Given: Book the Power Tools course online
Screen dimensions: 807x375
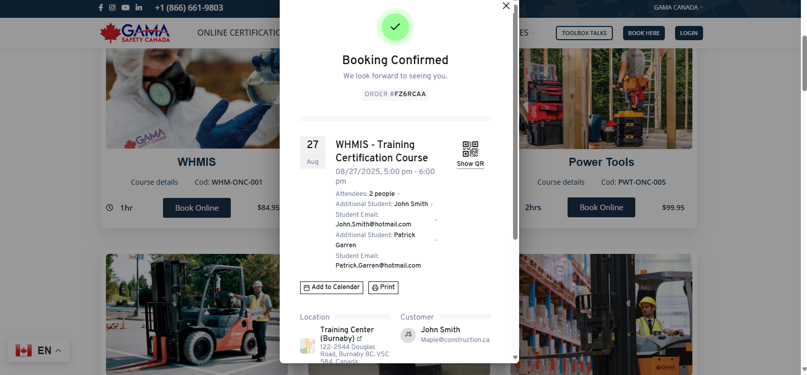Looking at the screenshot, I should (x=601, y=208).
